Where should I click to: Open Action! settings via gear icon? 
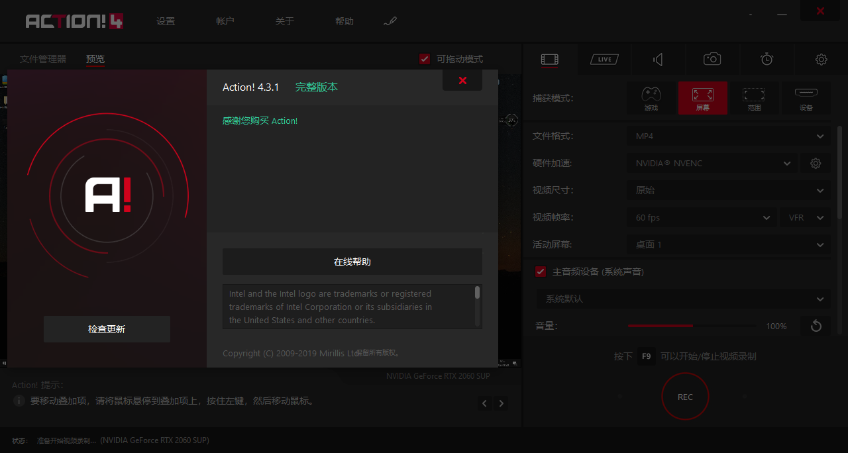pos(821,59)
